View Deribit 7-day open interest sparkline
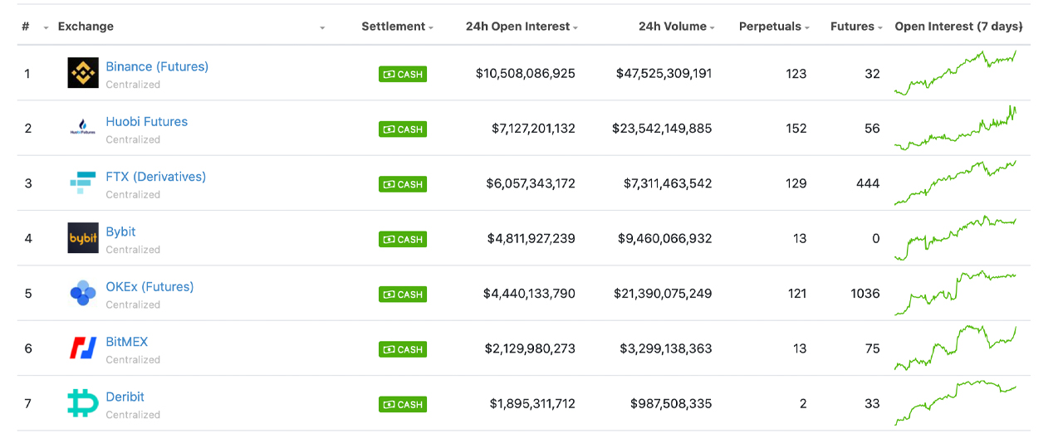The width and height of the screenshot is (1063, 448). (955, 403)
